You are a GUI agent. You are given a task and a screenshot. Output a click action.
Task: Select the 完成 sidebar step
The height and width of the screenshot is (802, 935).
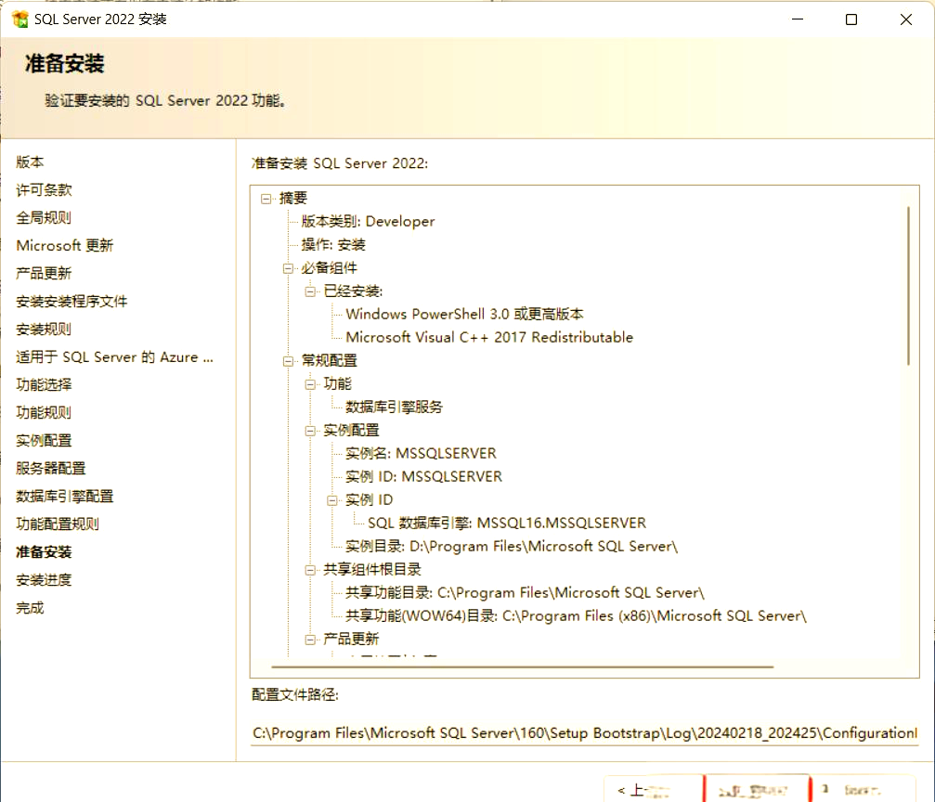30,608
